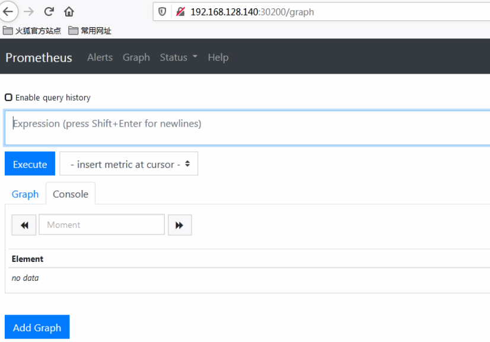Focus the Expression query input
Screen dimensions: 490x342
pos(247,128)
